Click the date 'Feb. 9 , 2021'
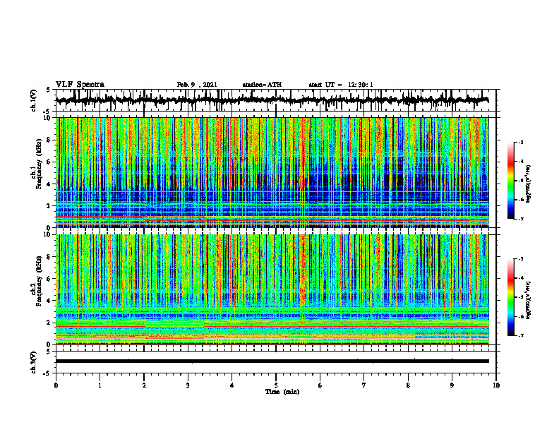 [x=197, y=85]
